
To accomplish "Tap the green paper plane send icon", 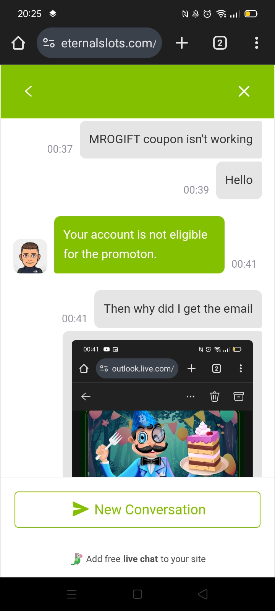I will point(80,509).
